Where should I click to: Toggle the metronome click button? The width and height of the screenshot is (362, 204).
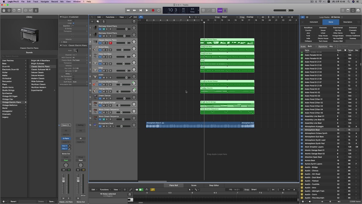pyautogui.click(x=225, y=10)
